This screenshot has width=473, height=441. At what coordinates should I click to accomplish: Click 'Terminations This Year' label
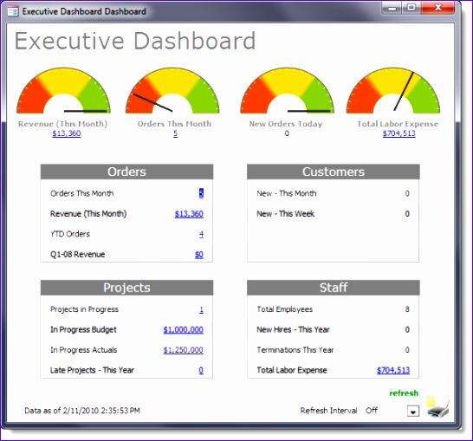[x=295, y=350]
